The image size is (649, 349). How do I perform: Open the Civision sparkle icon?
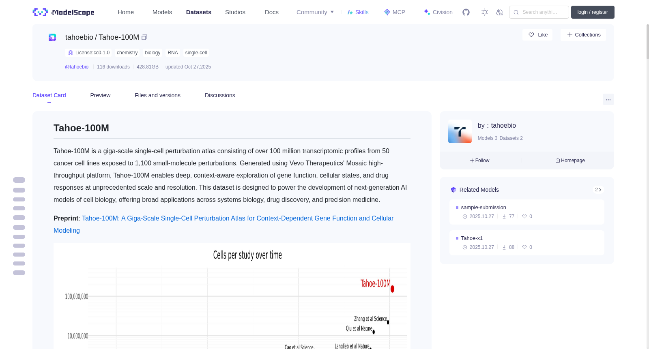[x=427, y=12]
